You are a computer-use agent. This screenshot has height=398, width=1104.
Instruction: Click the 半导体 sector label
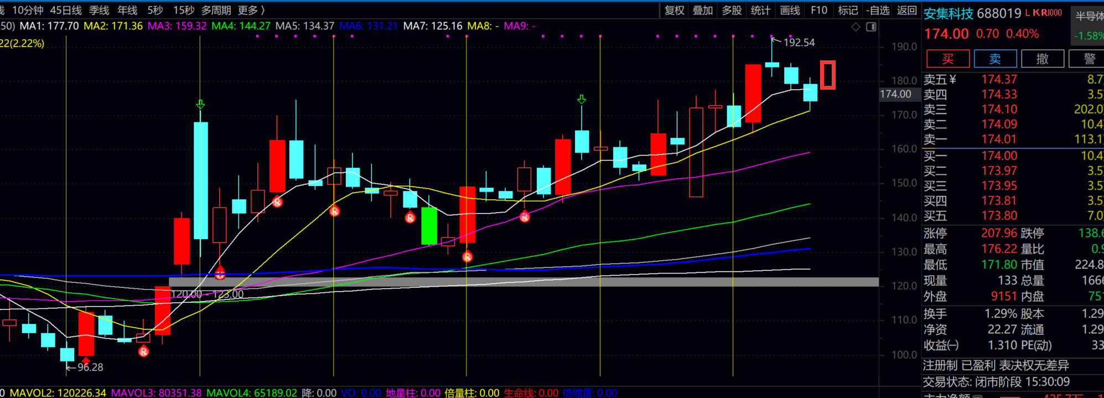[x=1089, y=17]
